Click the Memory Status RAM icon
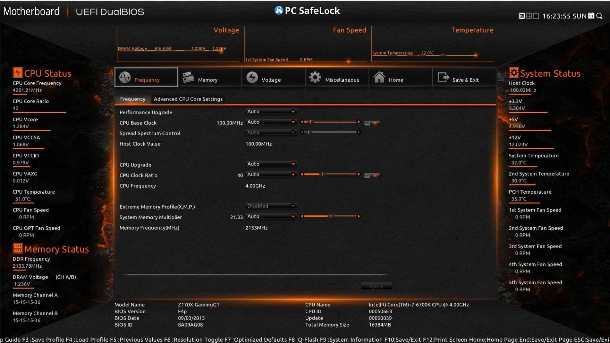Viewport: 610px width, 343px height. coord(18,248)
